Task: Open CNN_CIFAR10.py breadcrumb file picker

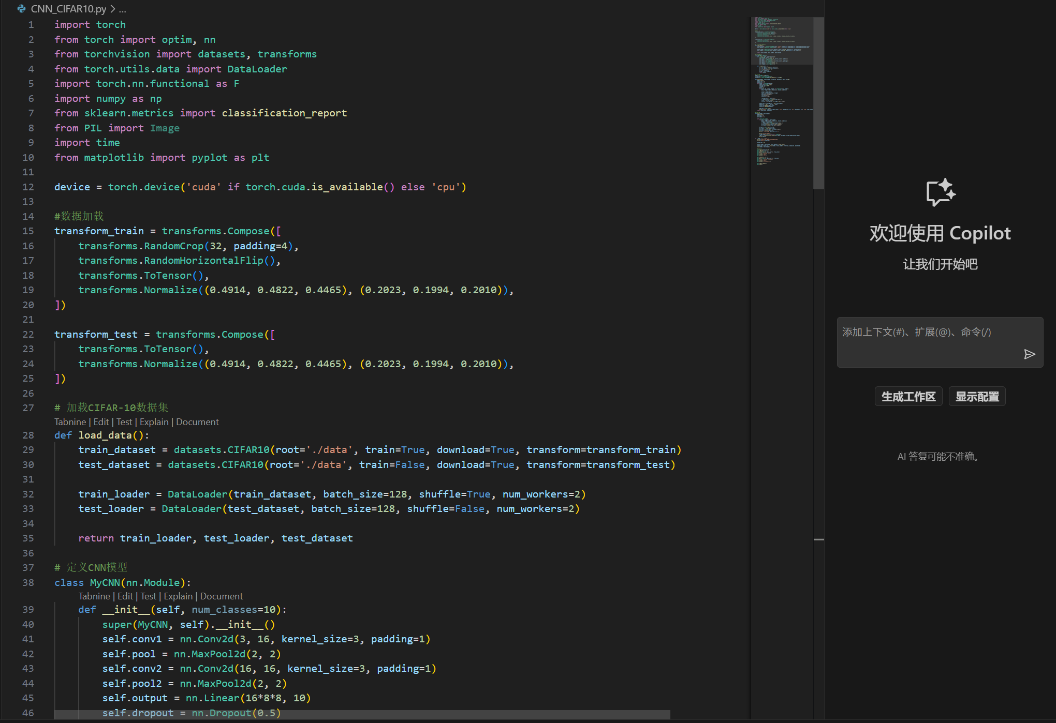Action: [x=68, y=9]
